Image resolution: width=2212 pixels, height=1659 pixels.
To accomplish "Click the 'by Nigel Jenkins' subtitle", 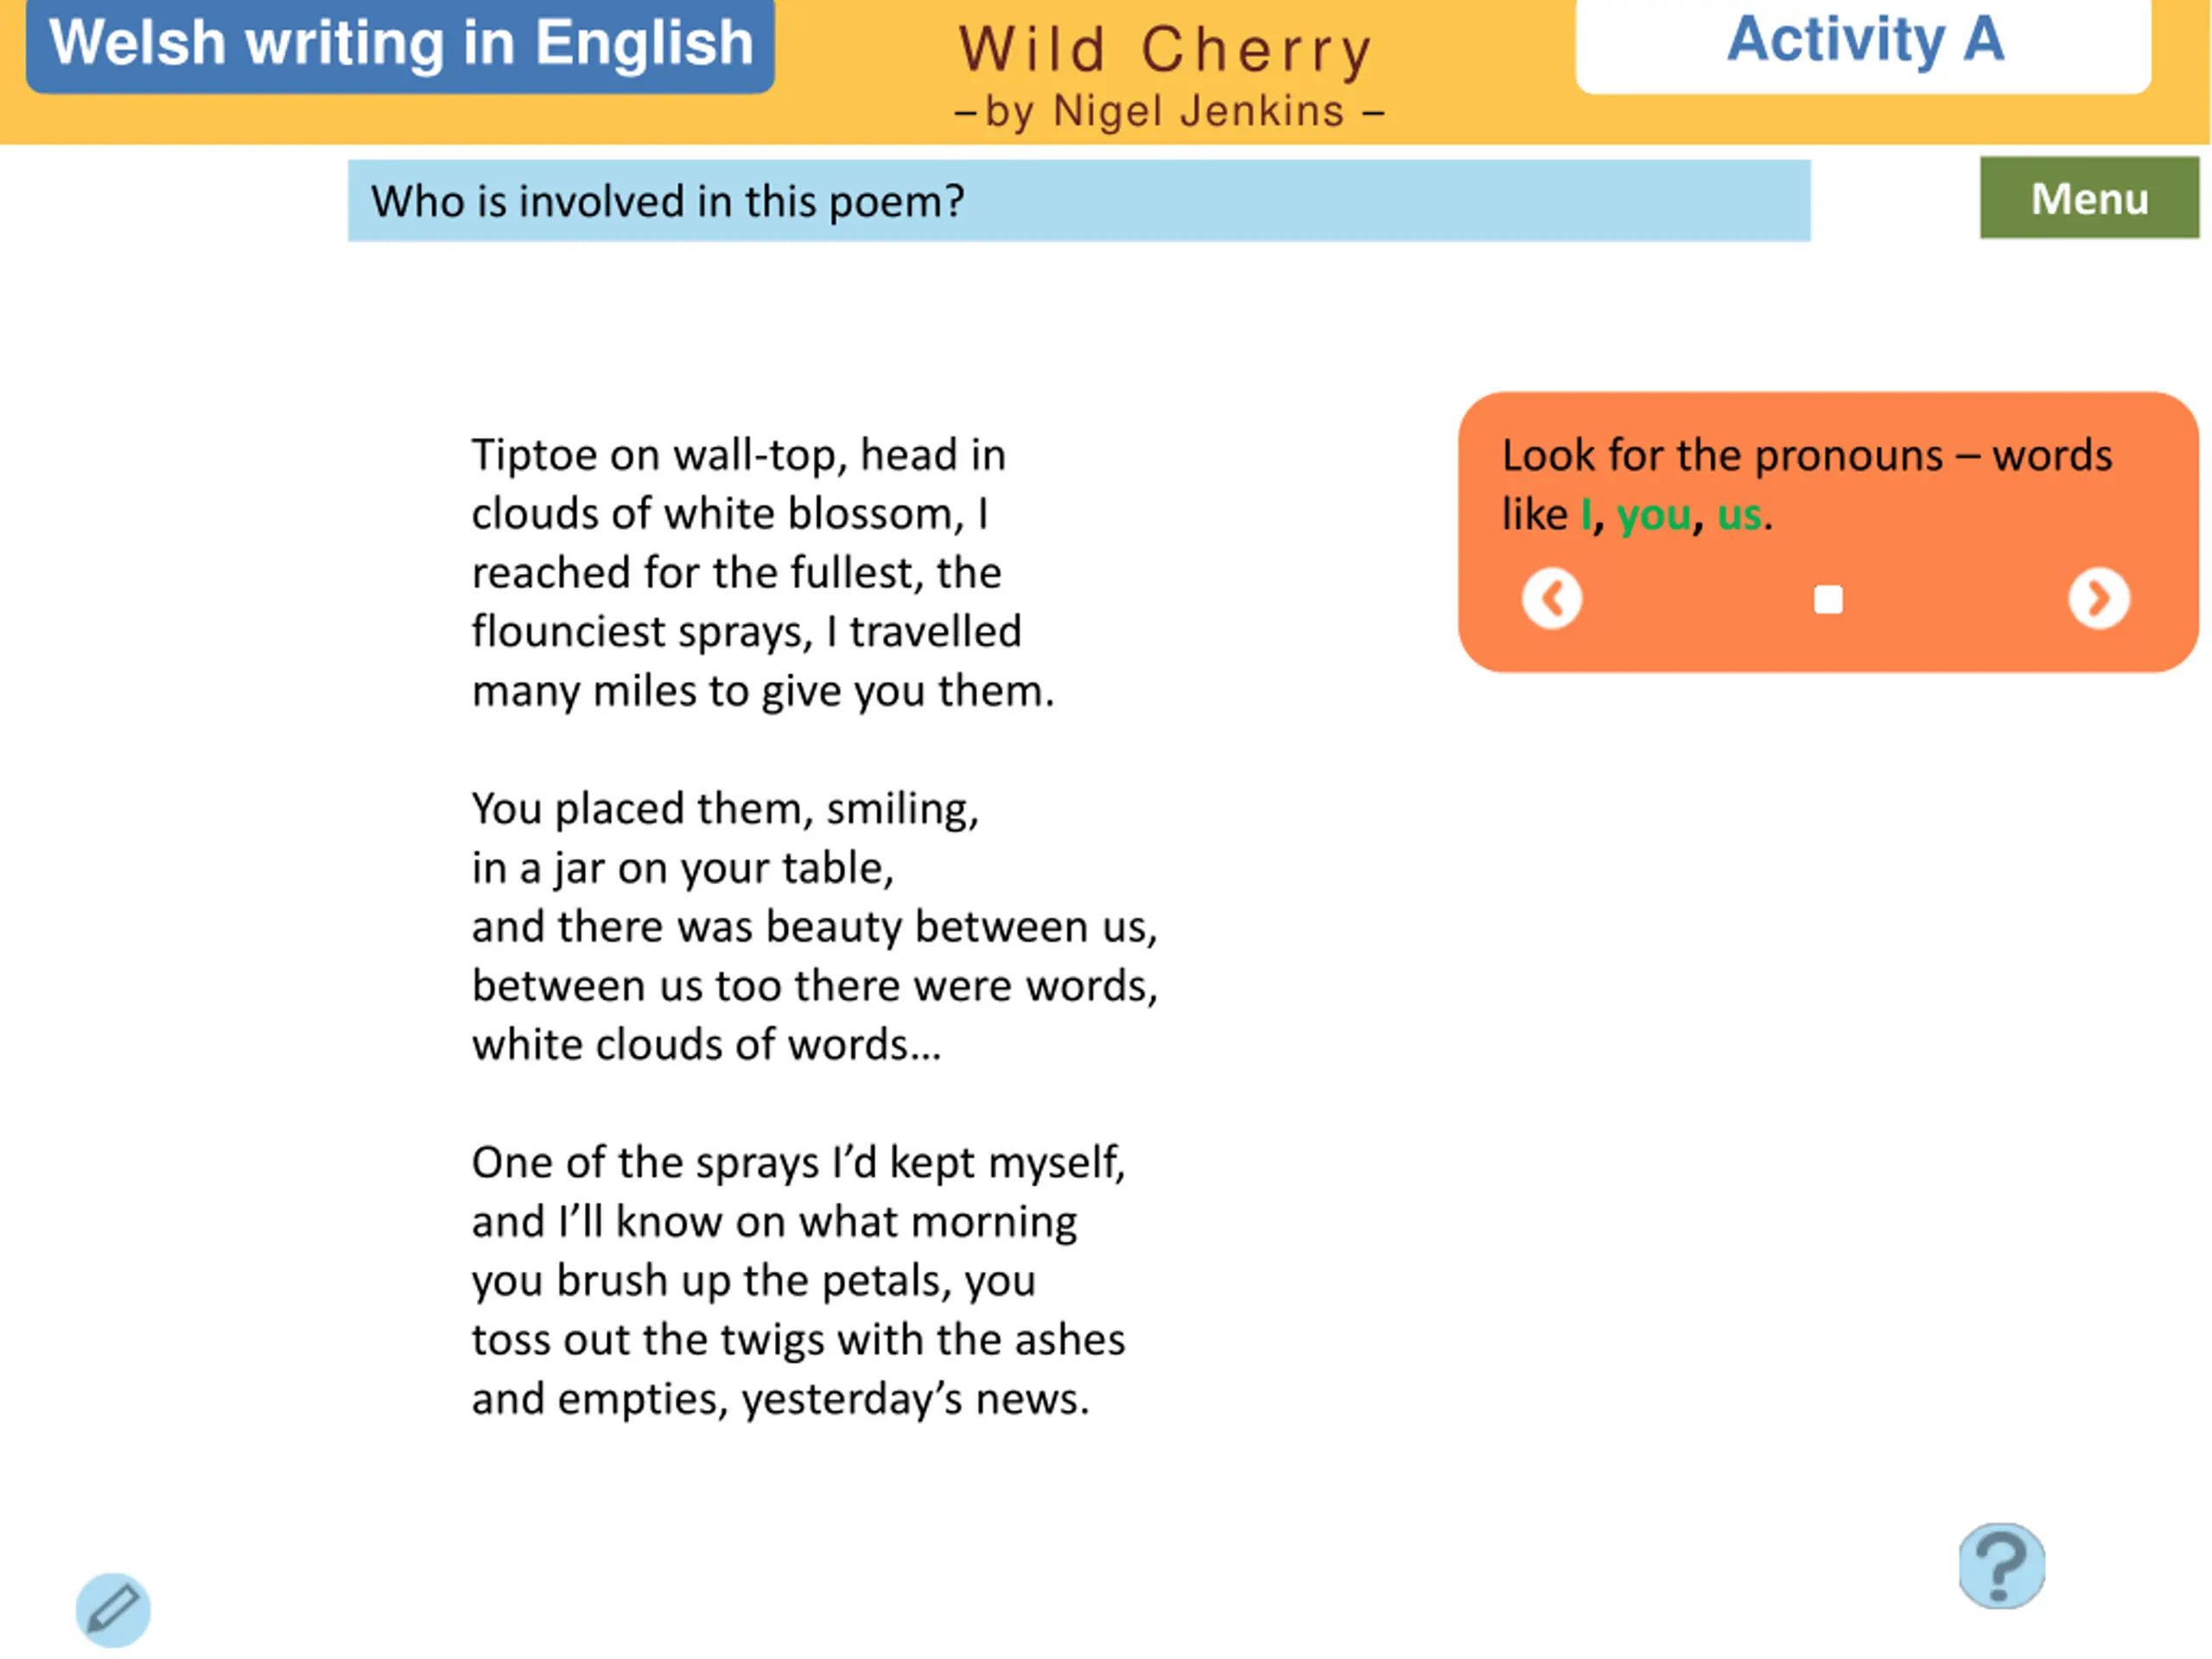I will click(x=1169, y=111).
